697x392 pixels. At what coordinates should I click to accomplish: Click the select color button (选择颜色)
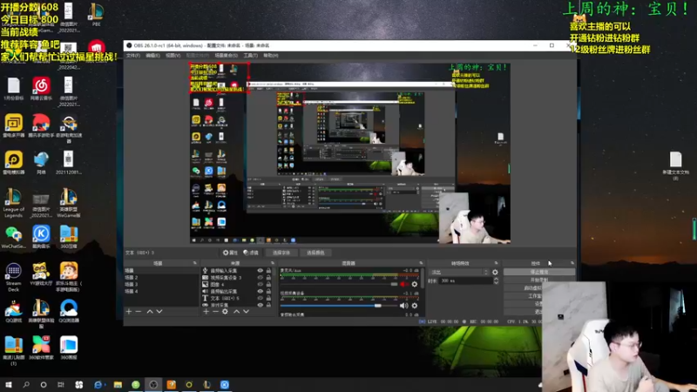tap(315, 253)
